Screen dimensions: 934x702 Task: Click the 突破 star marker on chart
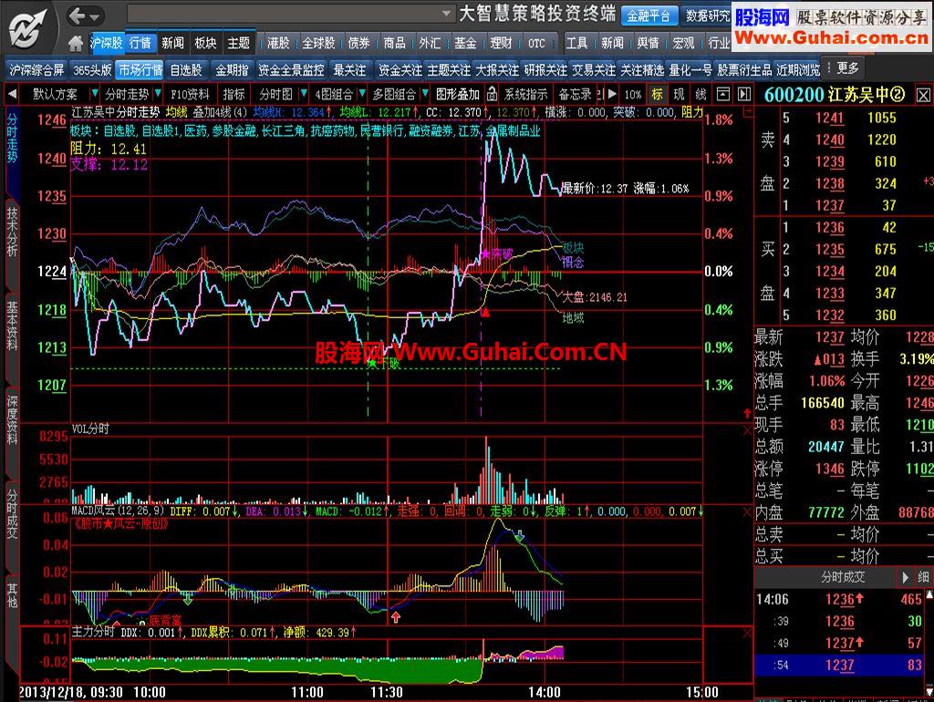(x=485, y=254)
